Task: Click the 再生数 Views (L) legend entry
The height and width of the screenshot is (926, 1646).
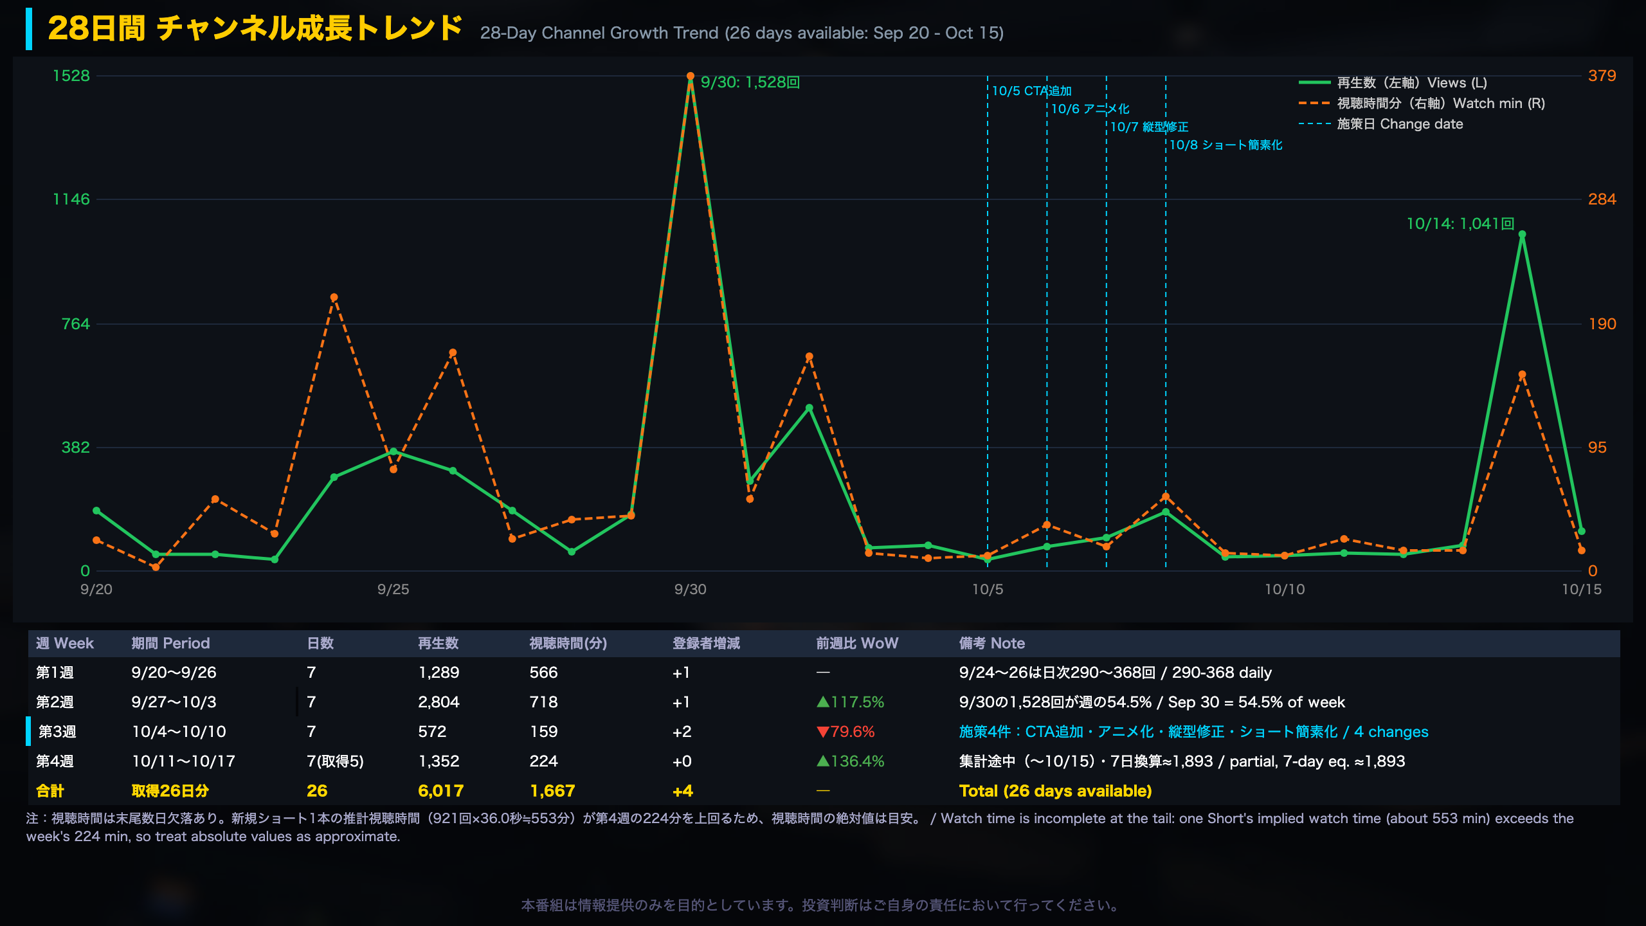Action: [x=1393, y=83]
